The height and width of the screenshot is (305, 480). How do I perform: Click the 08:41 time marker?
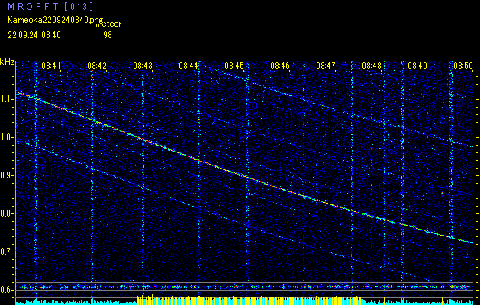[x=51, y=66]
